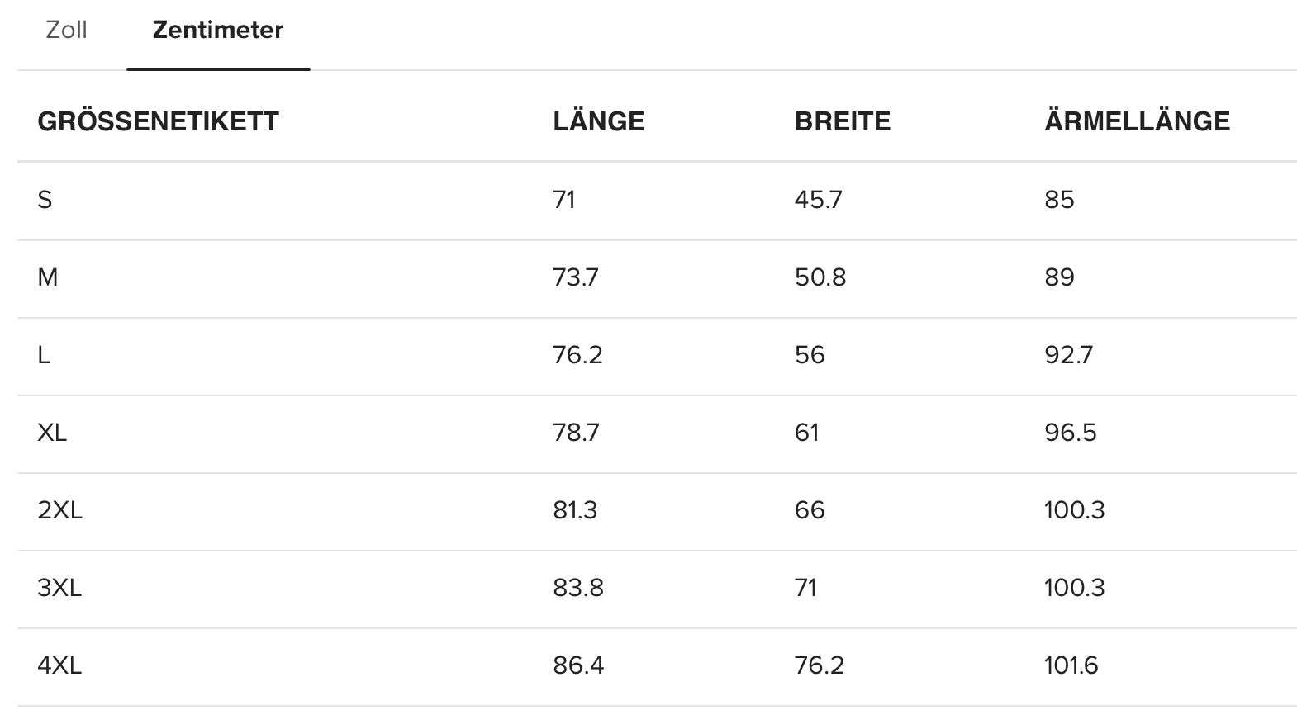The width and height of the screenshot is (1297, 710).
Task: Select the 3XL size row label
Action: 59,588
